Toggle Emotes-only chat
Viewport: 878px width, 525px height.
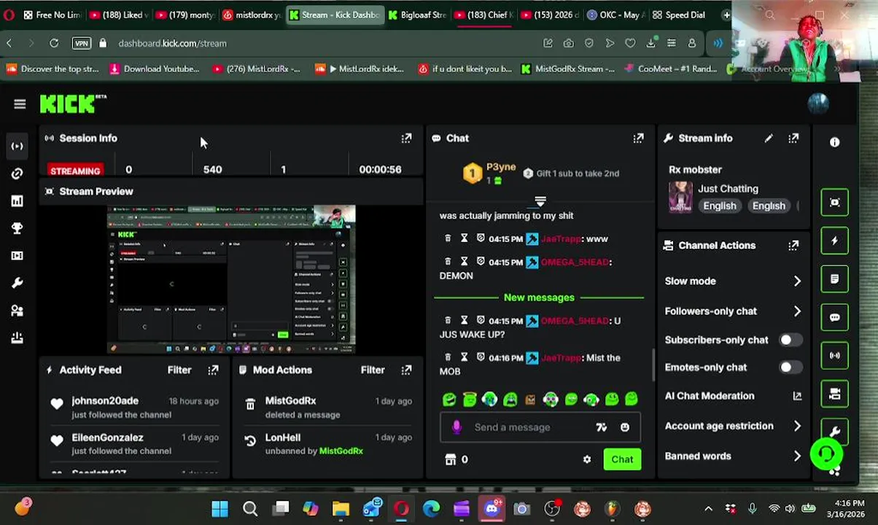click(789, 367)
